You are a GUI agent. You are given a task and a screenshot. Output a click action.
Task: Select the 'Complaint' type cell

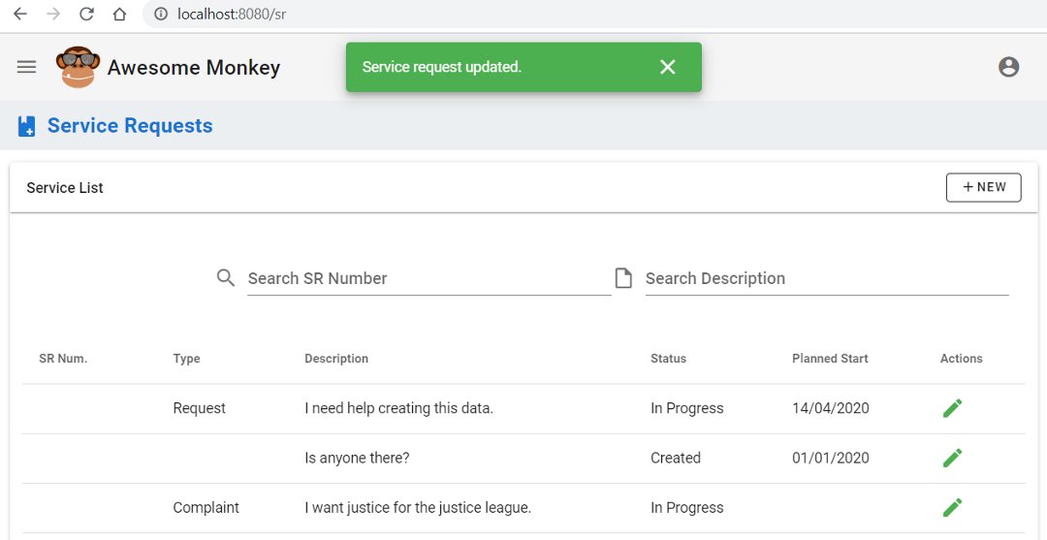pos(206,507)
